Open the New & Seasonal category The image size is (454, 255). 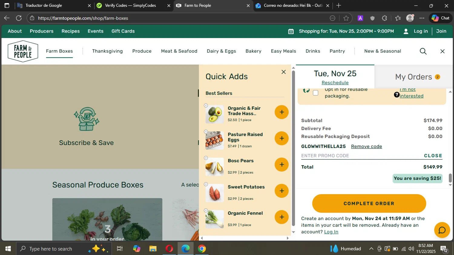(x=383, y=51)
